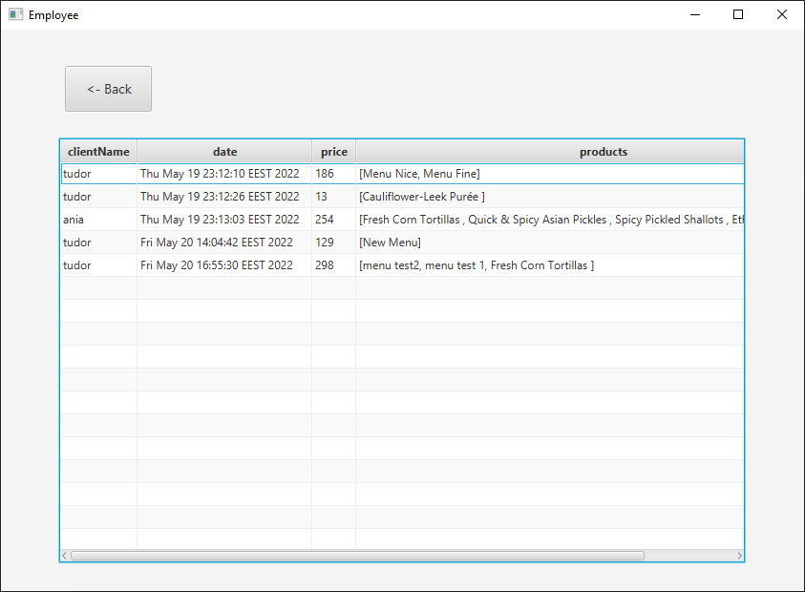Click the Employee window title text
The height and width of the screenshot is (592, 805).
(x=54, y=14)
